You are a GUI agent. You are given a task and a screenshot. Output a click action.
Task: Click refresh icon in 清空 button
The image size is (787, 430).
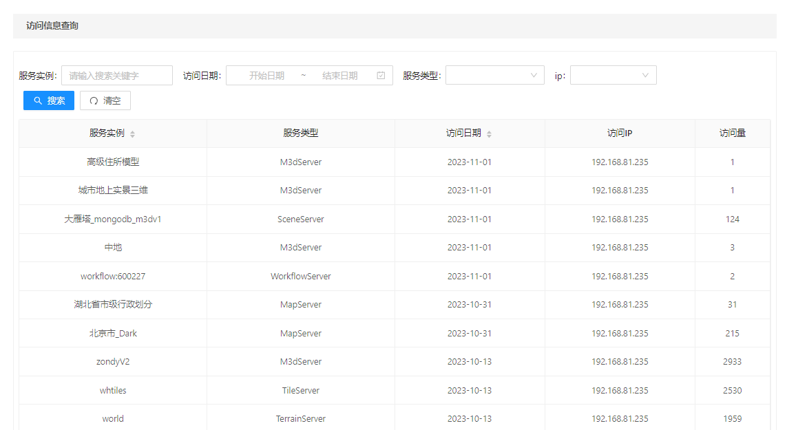click(x=94, y=100)
